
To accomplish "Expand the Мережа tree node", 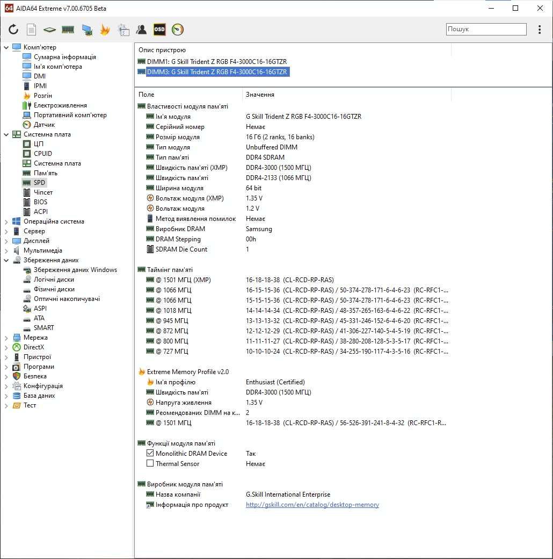I will tap(6, 338).
